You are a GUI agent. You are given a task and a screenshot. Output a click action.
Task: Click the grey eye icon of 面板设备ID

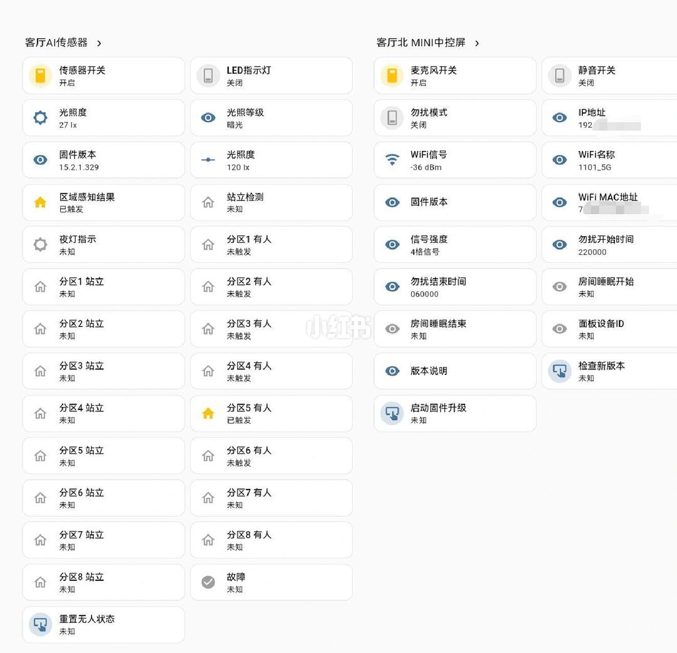click(x=560, y=329)
